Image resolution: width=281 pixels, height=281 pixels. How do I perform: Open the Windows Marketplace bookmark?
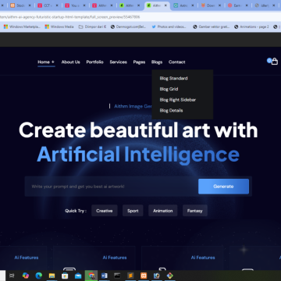pos(22,27)
